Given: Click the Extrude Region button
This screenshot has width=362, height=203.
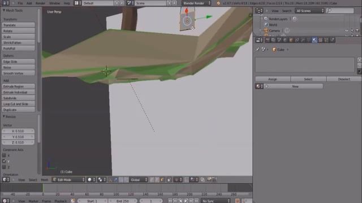Looking at the screenshot, I should [x=19, y=86].
